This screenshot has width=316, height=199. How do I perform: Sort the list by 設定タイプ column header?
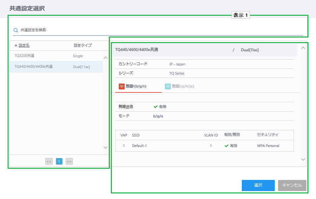click(82, 45)
